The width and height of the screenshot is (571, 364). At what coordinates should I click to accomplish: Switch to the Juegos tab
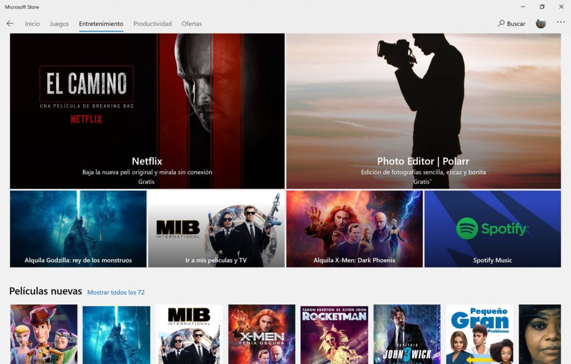59,24
